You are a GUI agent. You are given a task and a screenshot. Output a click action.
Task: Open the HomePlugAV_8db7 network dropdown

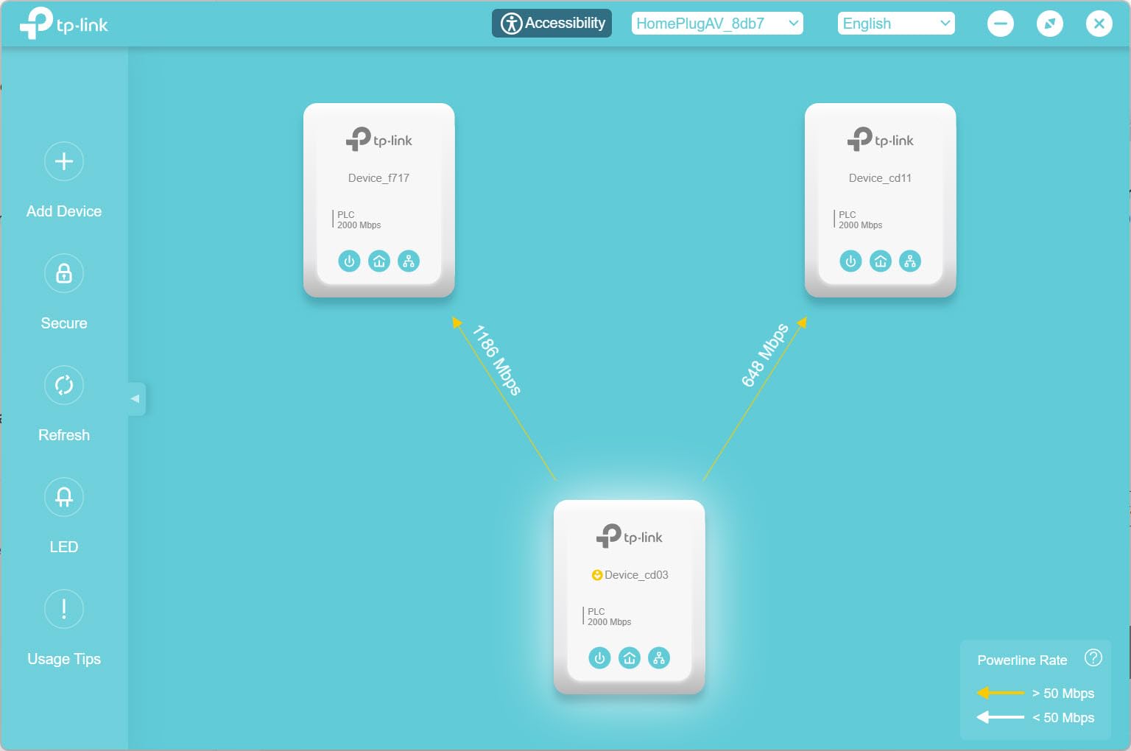(x=717, y=24)
